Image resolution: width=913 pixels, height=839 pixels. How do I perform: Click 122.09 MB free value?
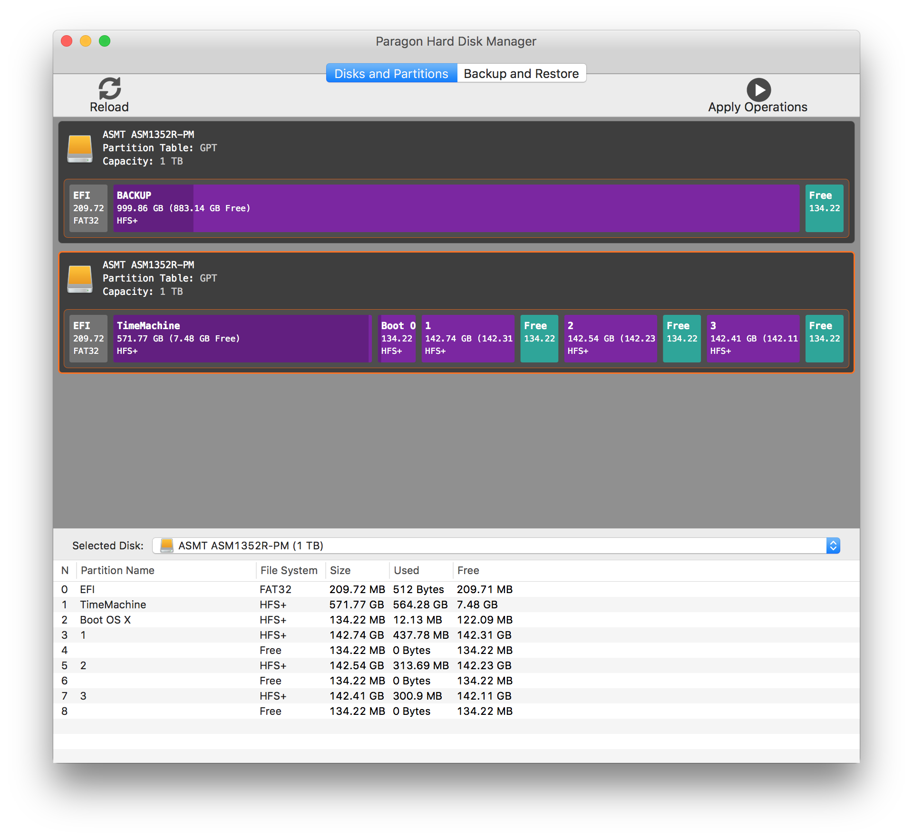[485, 620]
